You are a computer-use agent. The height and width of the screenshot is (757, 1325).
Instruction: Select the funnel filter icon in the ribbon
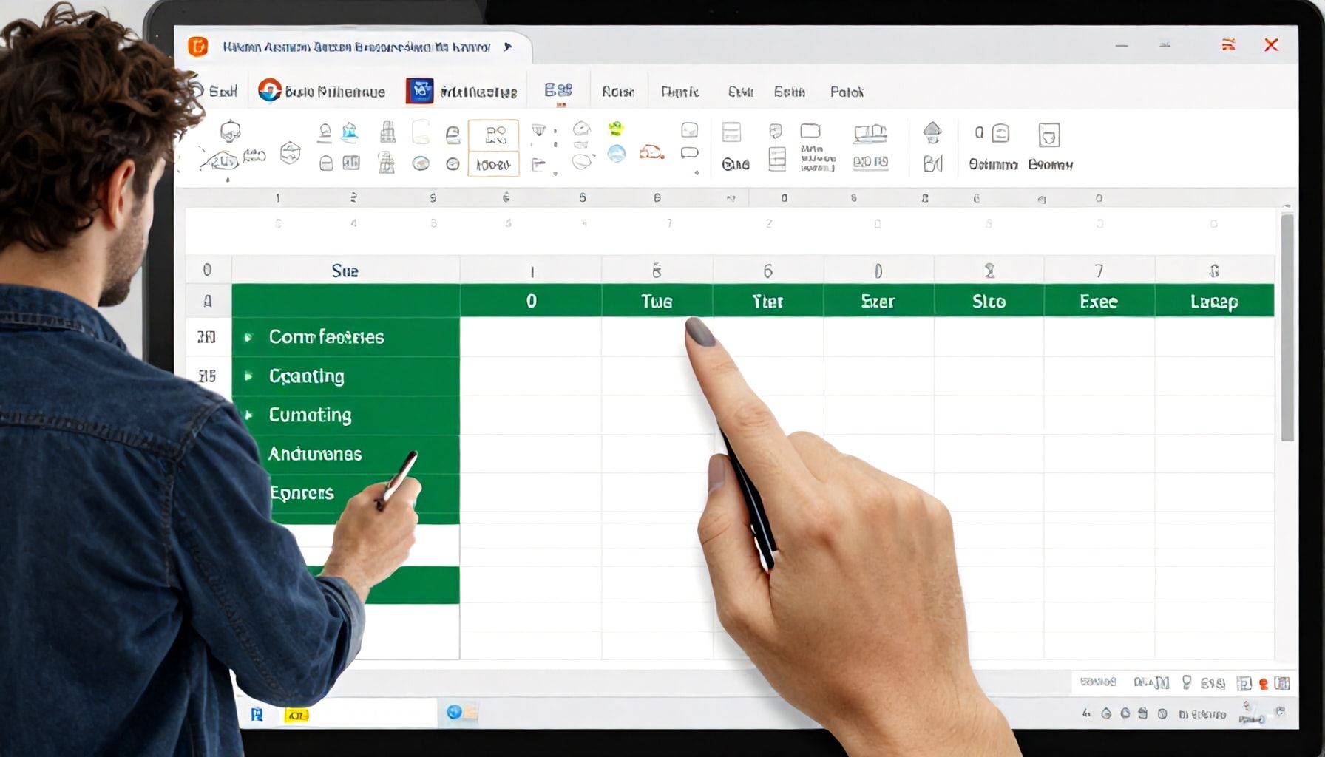[x=538, y=132]
